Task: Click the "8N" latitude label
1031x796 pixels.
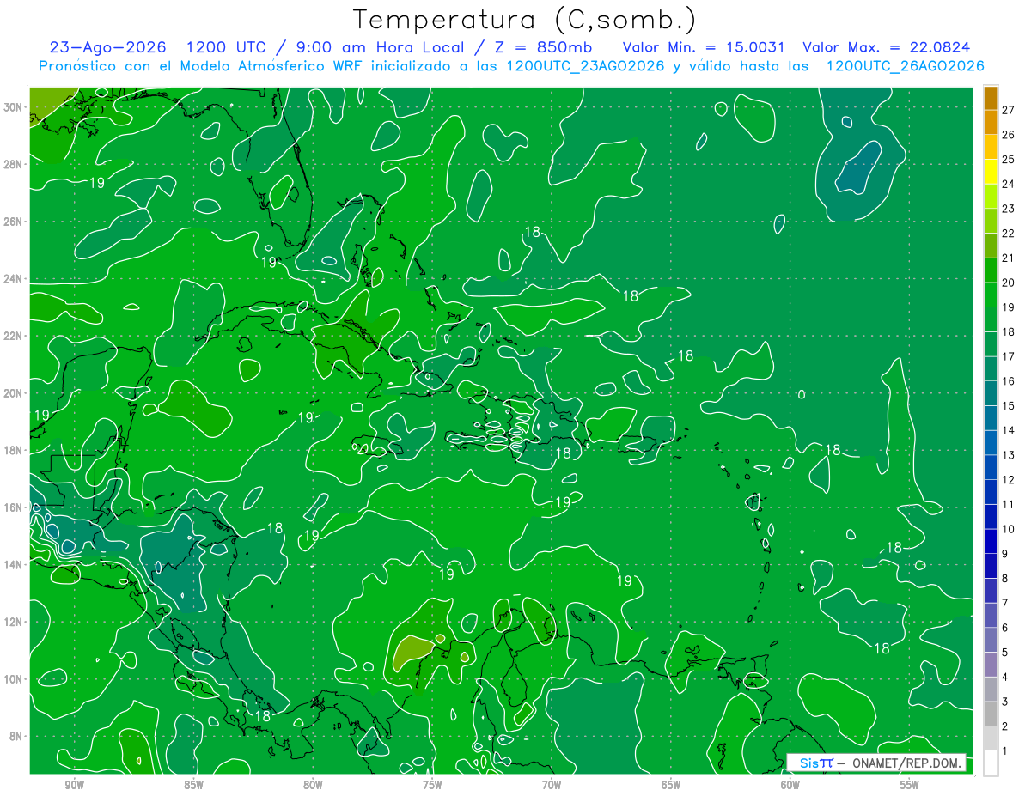Action: point(17,736)
